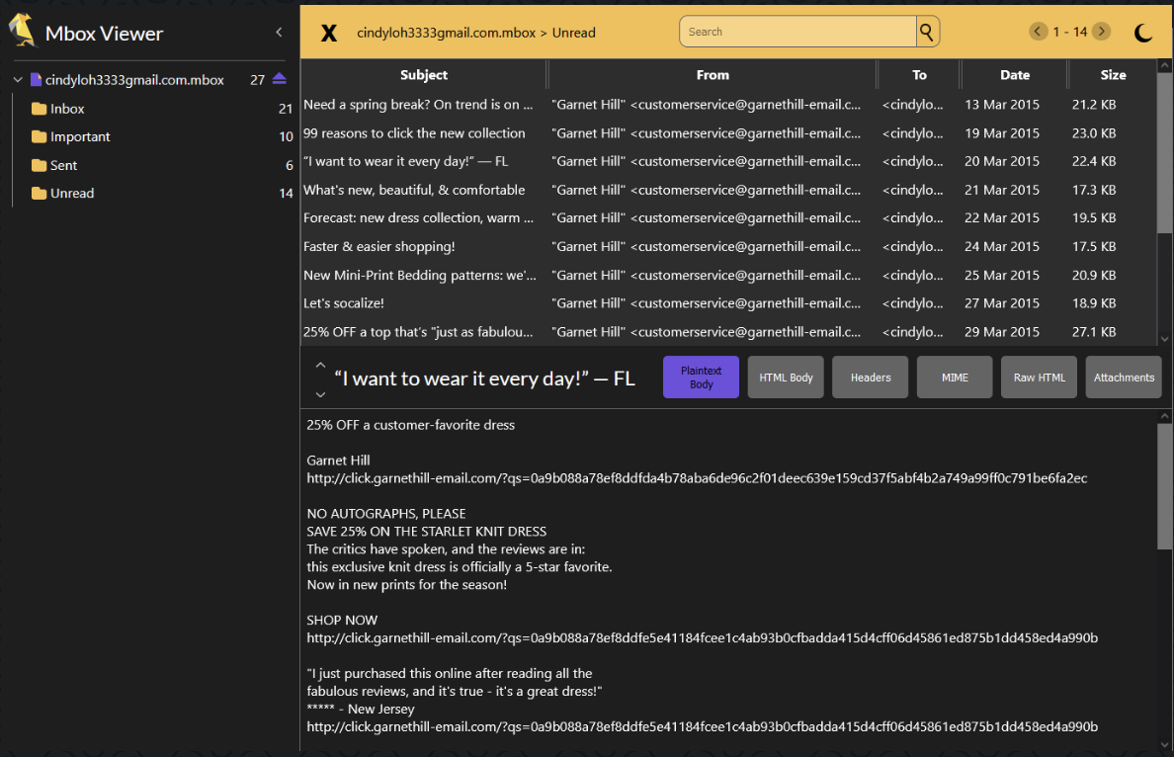Click into the Search field

click(798, 32)
